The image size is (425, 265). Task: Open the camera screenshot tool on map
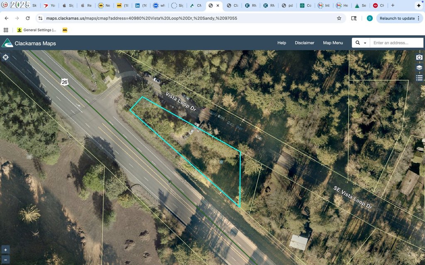(x=419, y=57)
